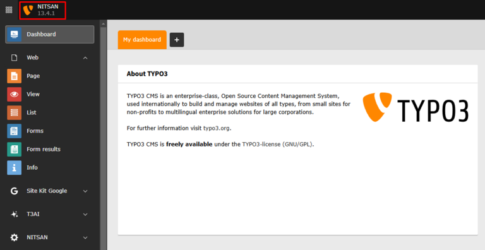Expand the Site Kit Google group

tap(85, 191)
